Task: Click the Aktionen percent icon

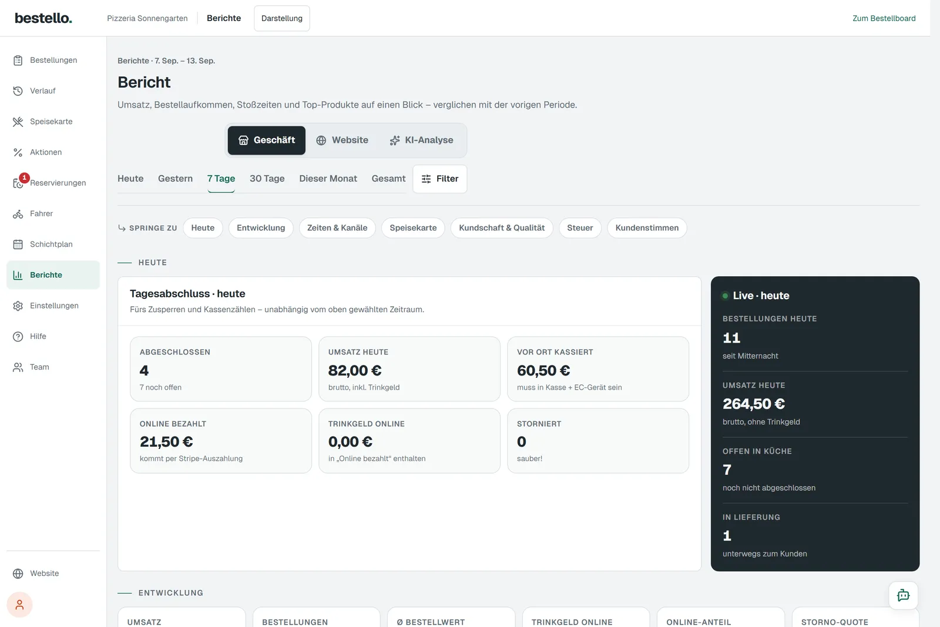Action: (x=18, y=152)
